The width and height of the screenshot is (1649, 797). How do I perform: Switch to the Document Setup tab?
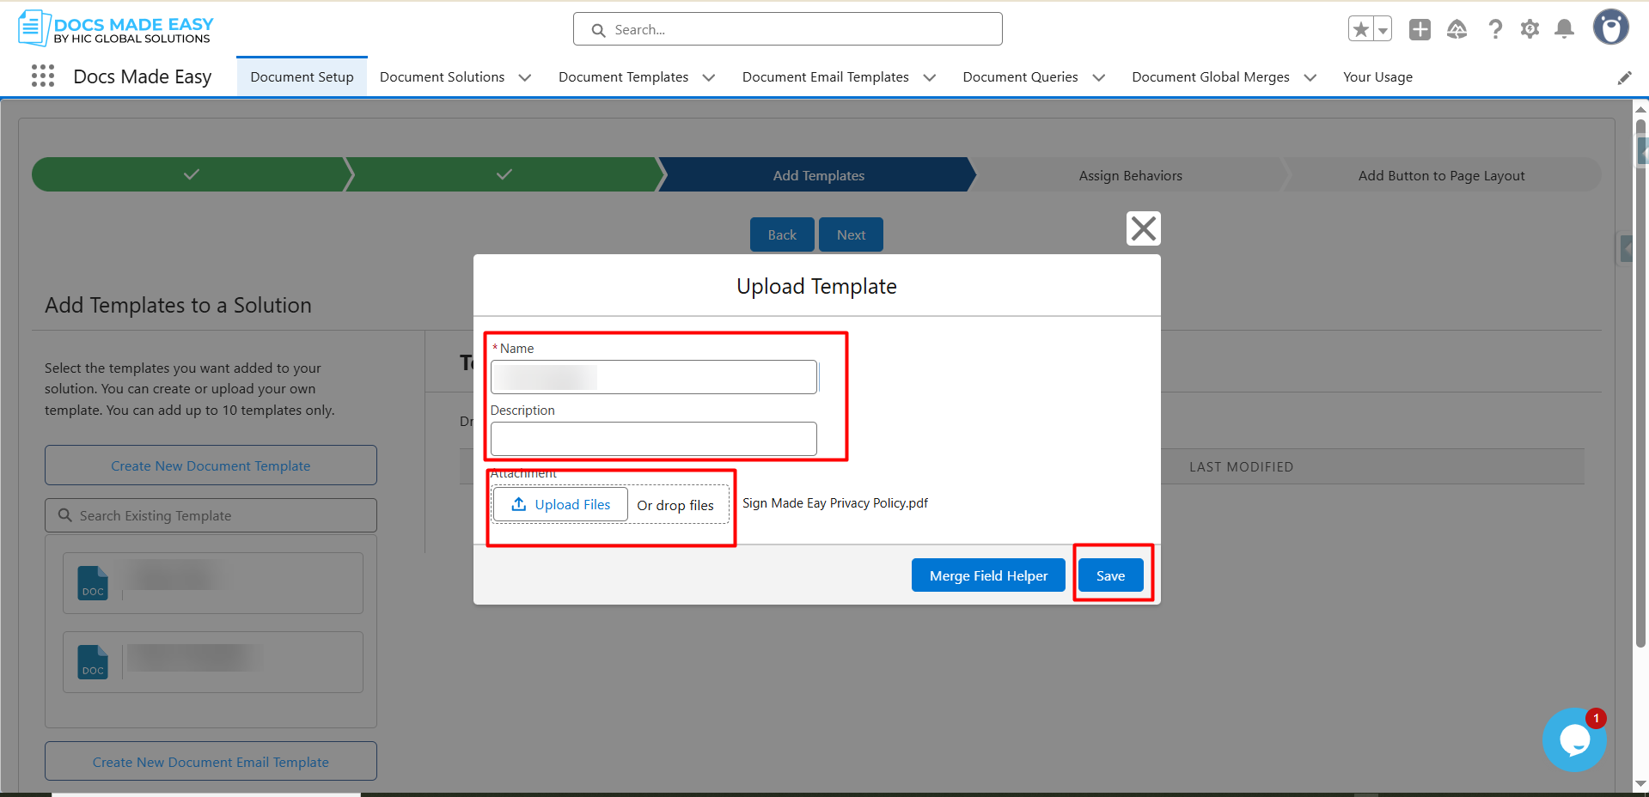(302, 77)
